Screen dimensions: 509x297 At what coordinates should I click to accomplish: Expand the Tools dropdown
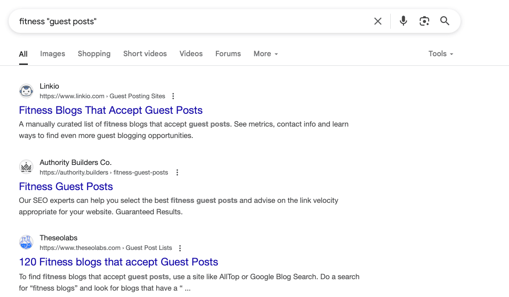[441, 54]
